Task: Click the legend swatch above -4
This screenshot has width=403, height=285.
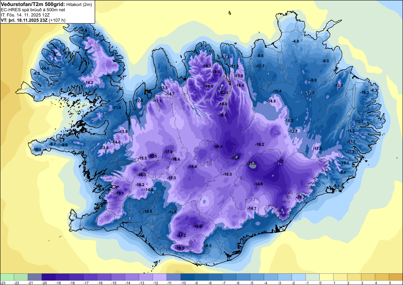Action: pyautogui.click(x=271, y=277)
